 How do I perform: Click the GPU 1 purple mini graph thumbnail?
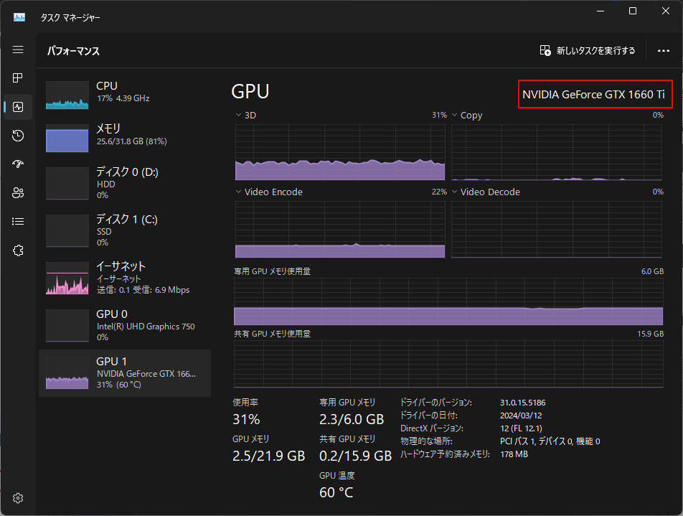(x=67, y=373)
